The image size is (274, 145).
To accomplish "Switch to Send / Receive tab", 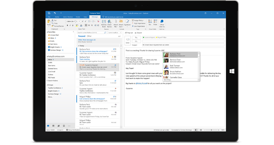I will [68, 17].
